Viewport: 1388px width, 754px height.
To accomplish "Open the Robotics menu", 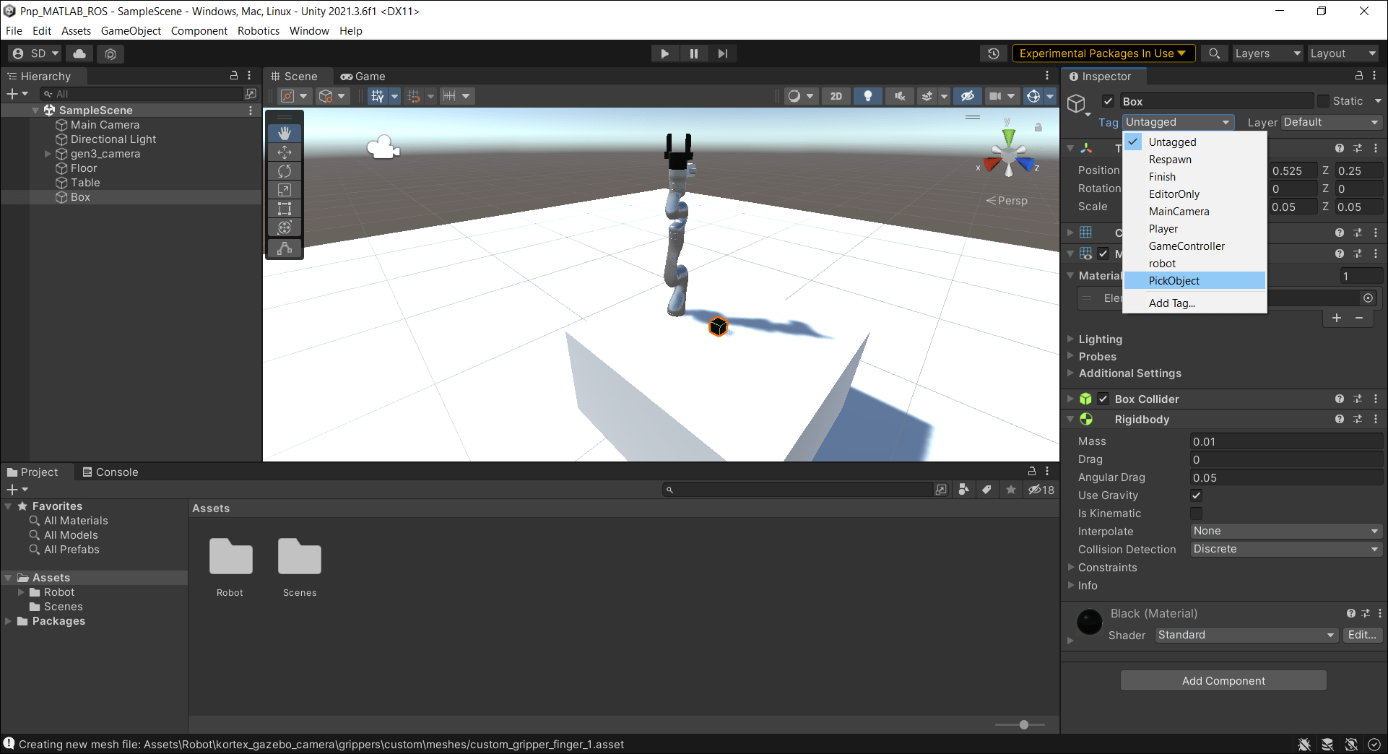I will (x=258, y=31).
